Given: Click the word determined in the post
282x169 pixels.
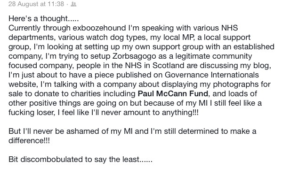Looking at the screenshot, I should [198, 131].
